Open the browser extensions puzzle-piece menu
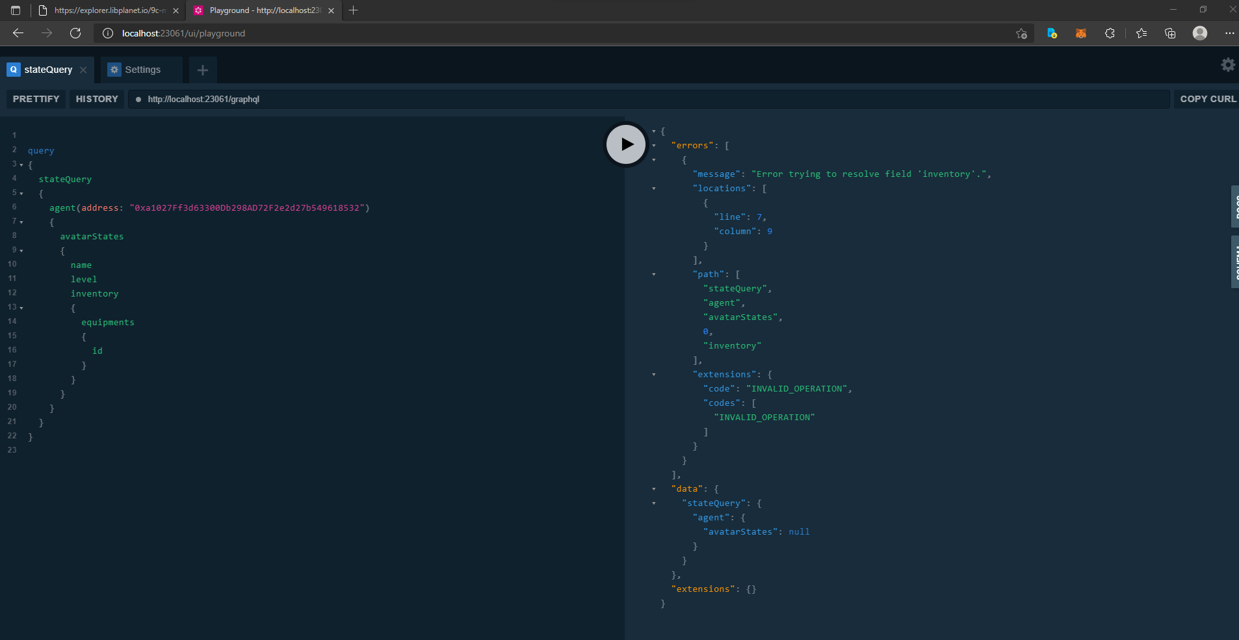The height and width of the screenshot is (640, 1239). point(1111,33)
